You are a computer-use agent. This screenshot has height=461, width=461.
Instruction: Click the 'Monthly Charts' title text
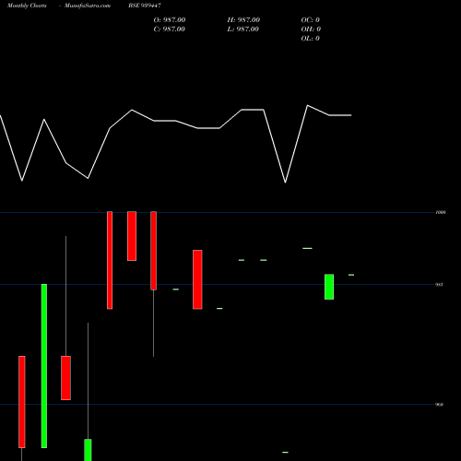click(27, 6)
